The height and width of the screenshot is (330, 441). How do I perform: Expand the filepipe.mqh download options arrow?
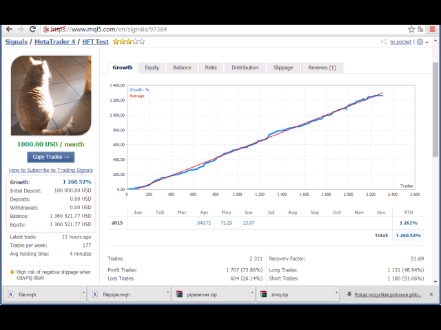point(167,294)
